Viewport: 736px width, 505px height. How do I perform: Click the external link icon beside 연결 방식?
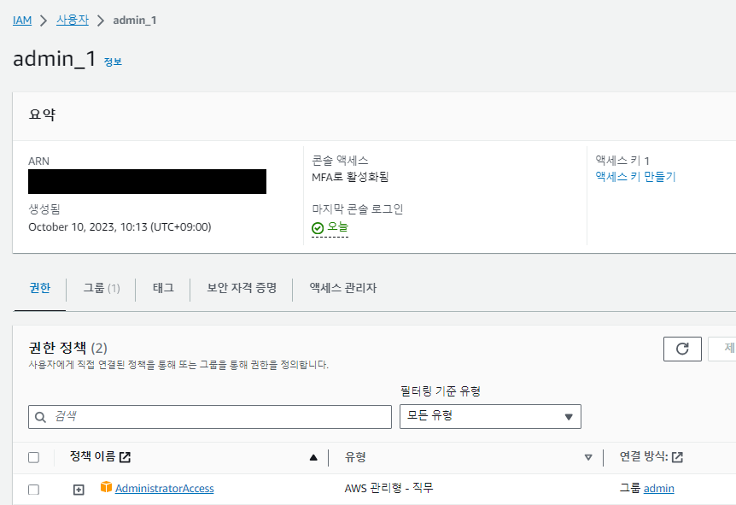tap(677, 456)
